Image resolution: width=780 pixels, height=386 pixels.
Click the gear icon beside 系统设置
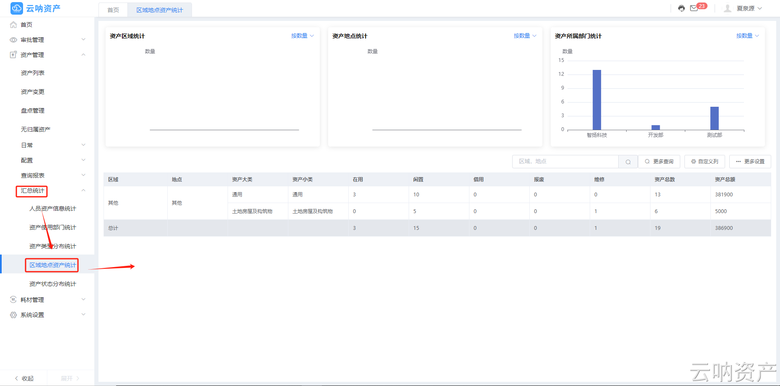click(x=13, y=315)
